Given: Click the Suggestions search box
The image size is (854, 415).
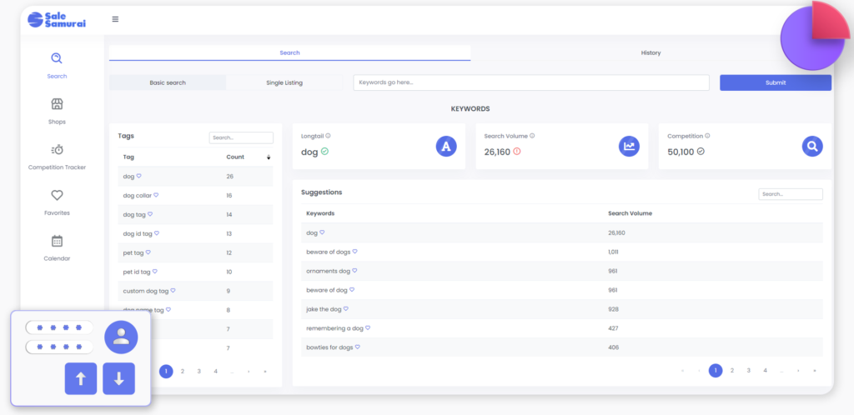Looking at the screenshot, I should pos(790,194).
